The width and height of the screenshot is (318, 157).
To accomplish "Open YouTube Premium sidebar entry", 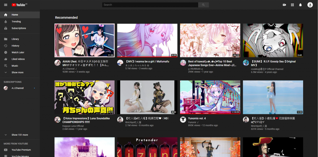I will pos(20,150).
